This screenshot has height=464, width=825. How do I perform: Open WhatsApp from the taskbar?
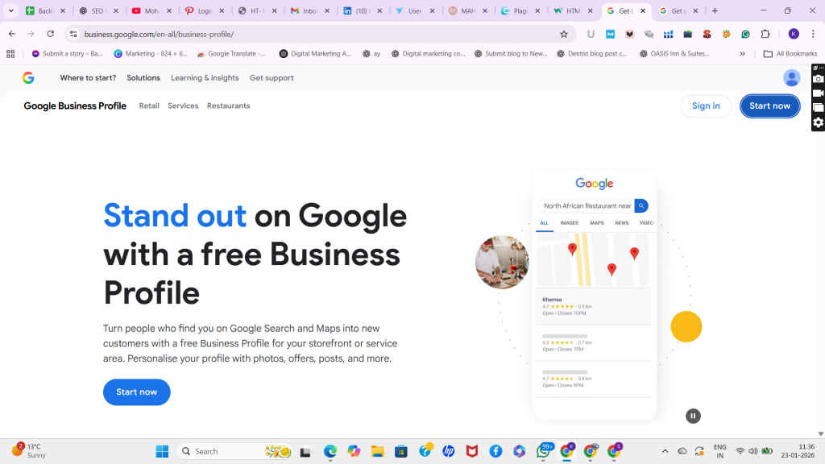pyautogui.click(x=544, y=451)
